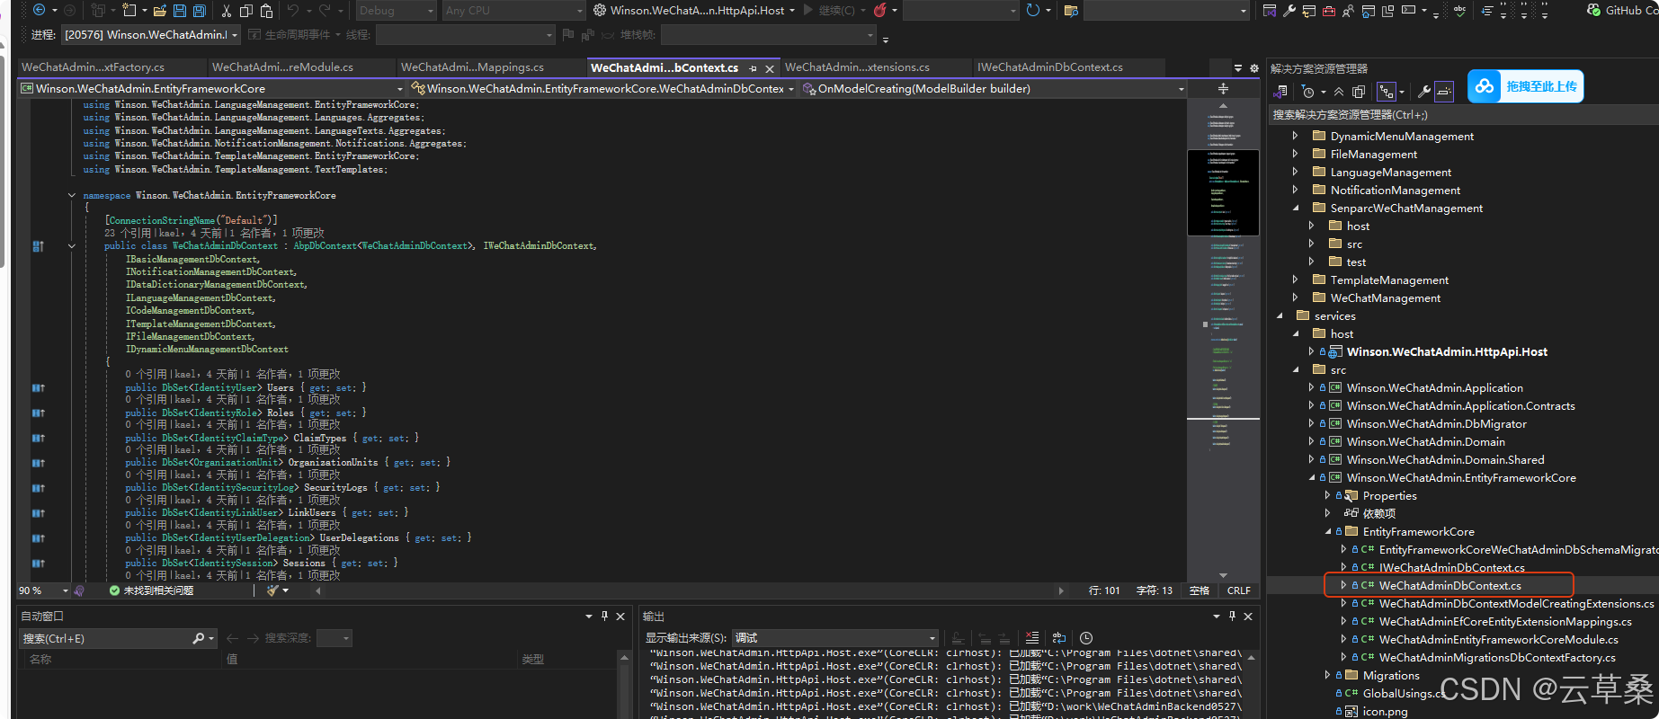Toggle Word Wrap in the Output panel
The image size is (1659, 719).
coord(1059,638)
